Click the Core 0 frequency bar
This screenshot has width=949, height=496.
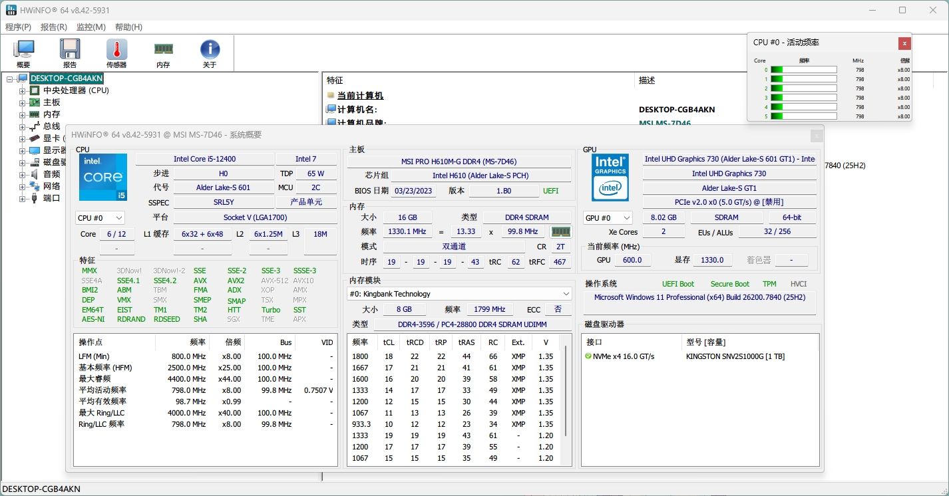[x=804, y=70]
